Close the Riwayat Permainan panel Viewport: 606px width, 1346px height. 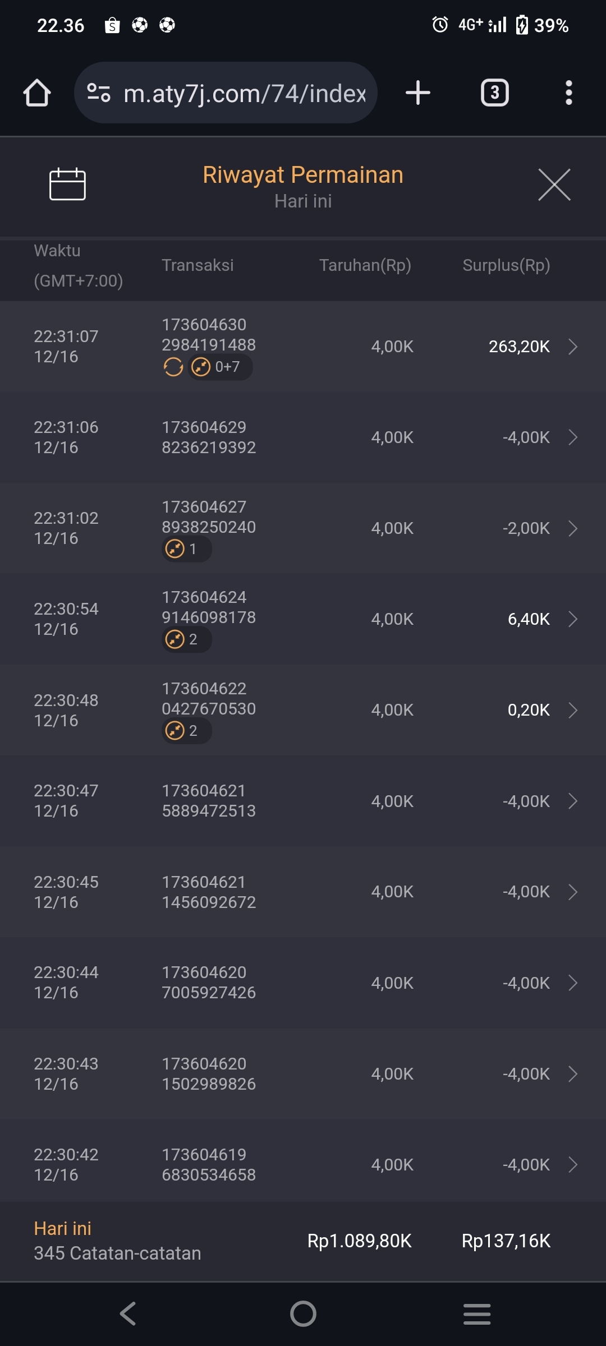point(554,185)
